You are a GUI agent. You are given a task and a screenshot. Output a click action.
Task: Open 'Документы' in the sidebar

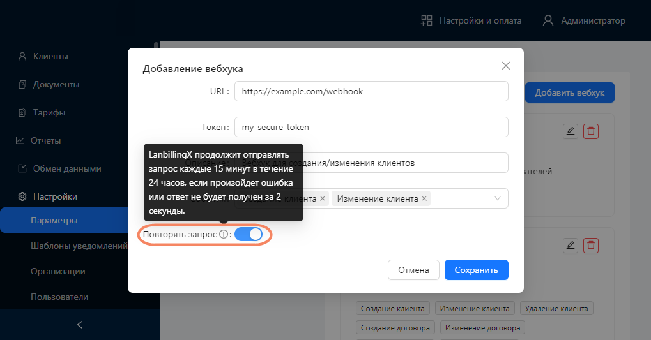(56, 85)
